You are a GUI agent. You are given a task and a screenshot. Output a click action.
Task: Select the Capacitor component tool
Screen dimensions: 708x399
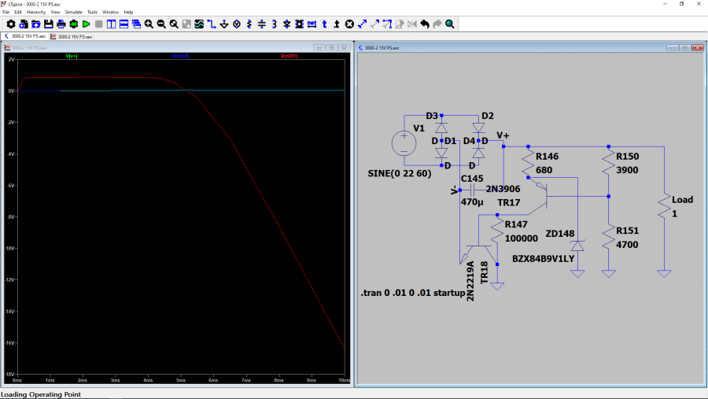262,24
